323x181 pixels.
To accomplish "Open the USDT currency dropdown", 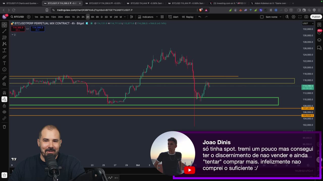I will click(308, 23).
